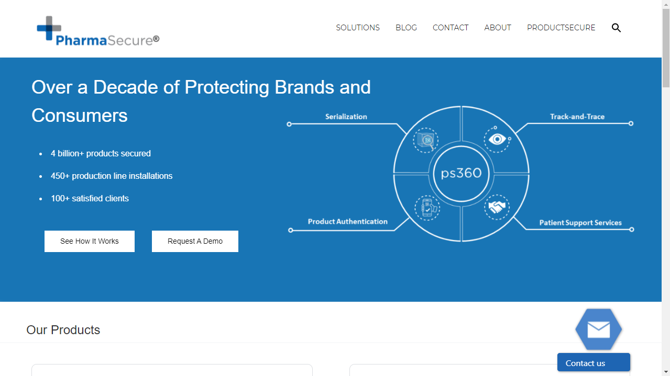Click the Serialization label
Viewport: 670px width, 376px height.
pos(346,117)
